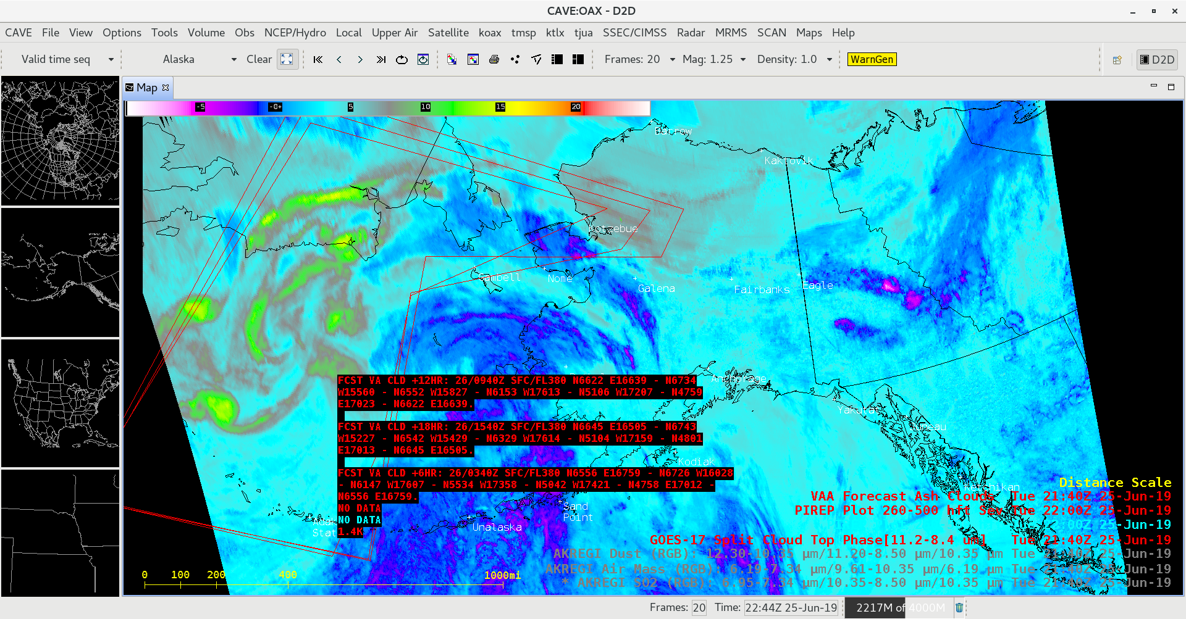Step forward one frame
Screen dimensions: 1186x619
(x=360, y=59)
